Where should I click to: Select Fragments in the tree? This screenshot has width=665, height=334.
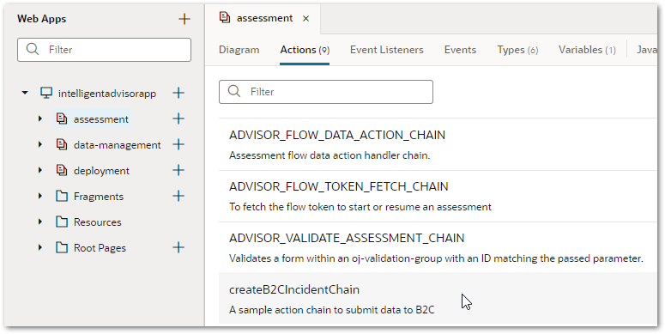(99, 197)
